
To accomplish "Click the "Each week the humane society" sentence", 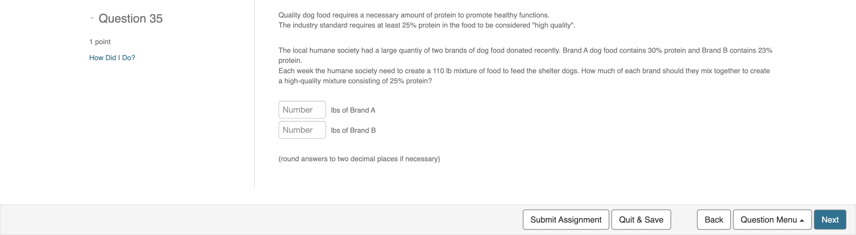I will (x=524, y=71).
